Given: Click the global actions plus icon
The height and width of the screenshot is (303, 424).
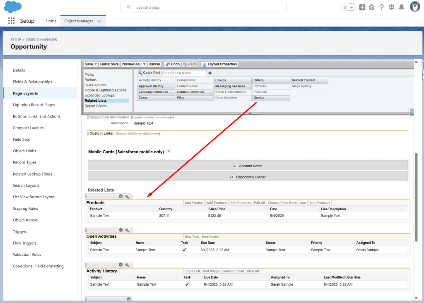Looking at the screenshot, I should tap(362, 7).
